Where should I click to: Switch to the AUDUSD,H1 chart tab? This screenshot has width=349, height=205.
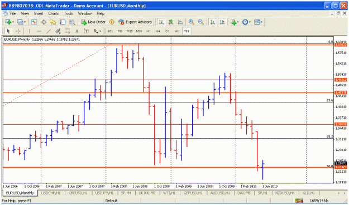coord(220,193)
